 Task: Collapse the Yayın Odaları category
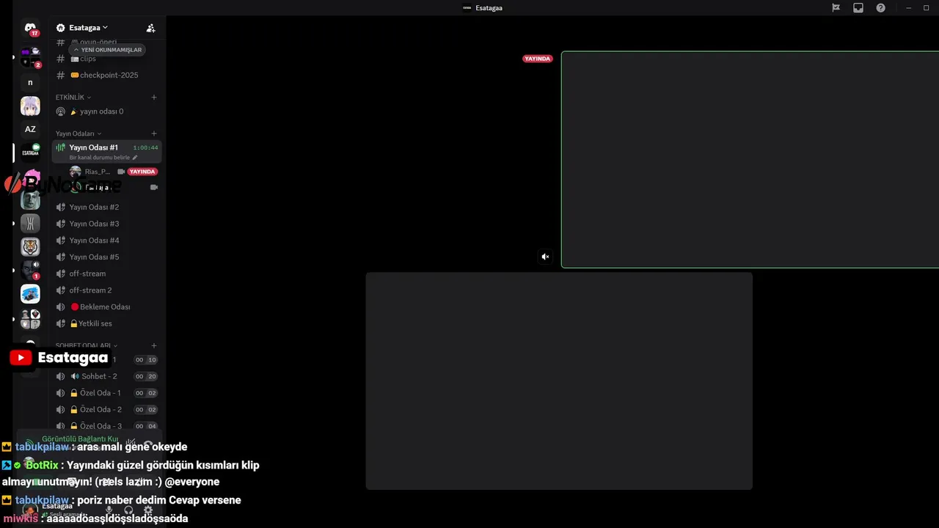pos(78,133)
